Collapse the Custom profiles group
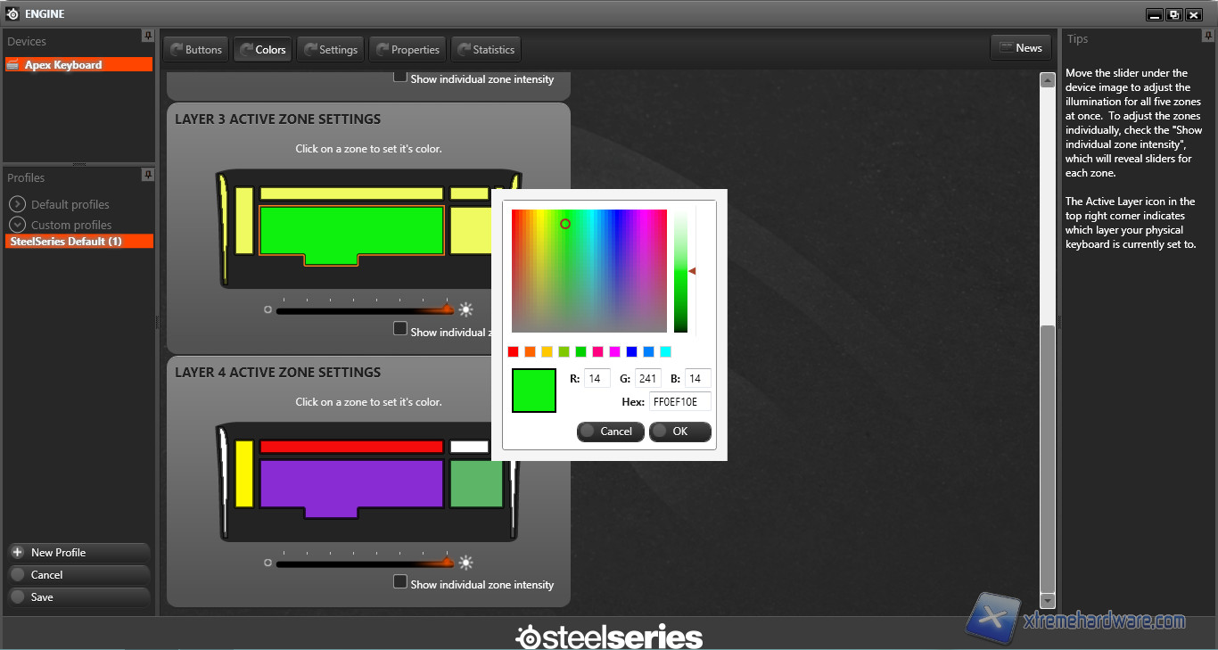The height and width of the screenshot is (650, 1218). click(17, 225)
